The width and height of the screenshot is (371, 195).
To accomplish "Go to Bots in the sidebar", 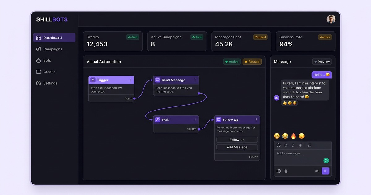I will pos(47,60).
